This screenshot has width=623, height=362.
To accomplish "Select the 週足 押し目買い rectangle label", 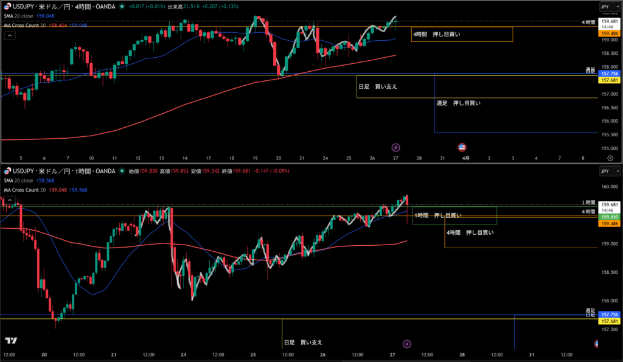I will point(458,103).
